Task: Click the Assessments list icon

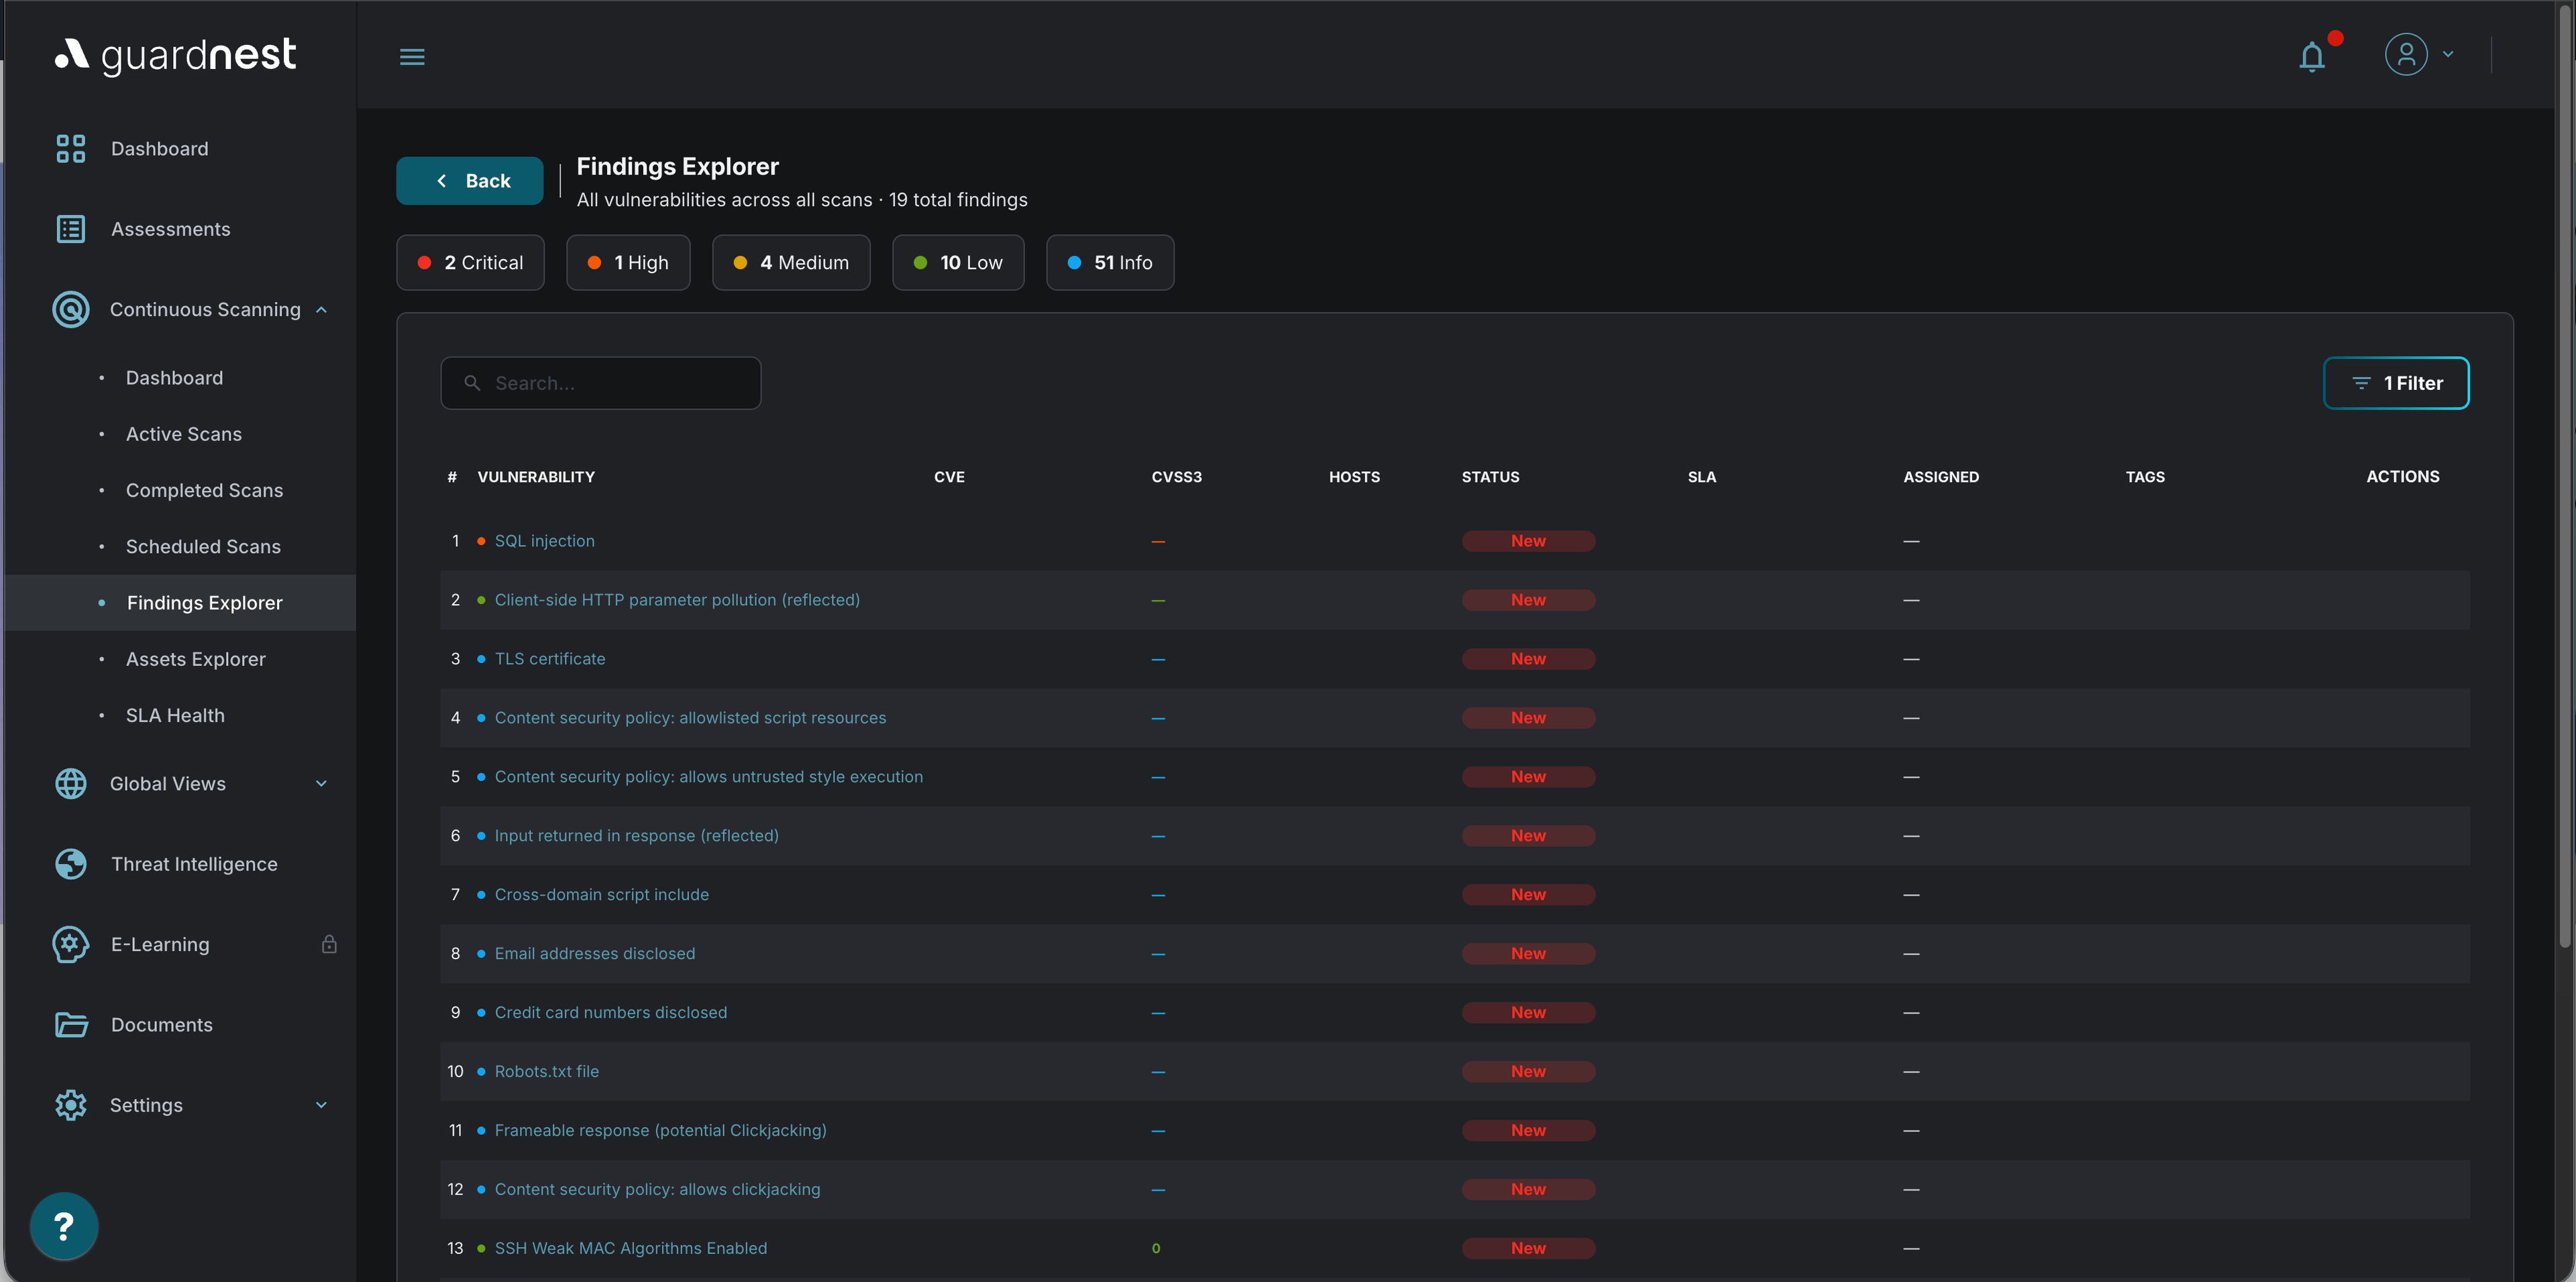Action: 71,229
